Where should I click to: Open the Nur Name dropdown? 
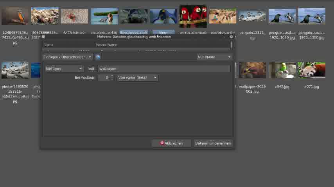(214, 57)
